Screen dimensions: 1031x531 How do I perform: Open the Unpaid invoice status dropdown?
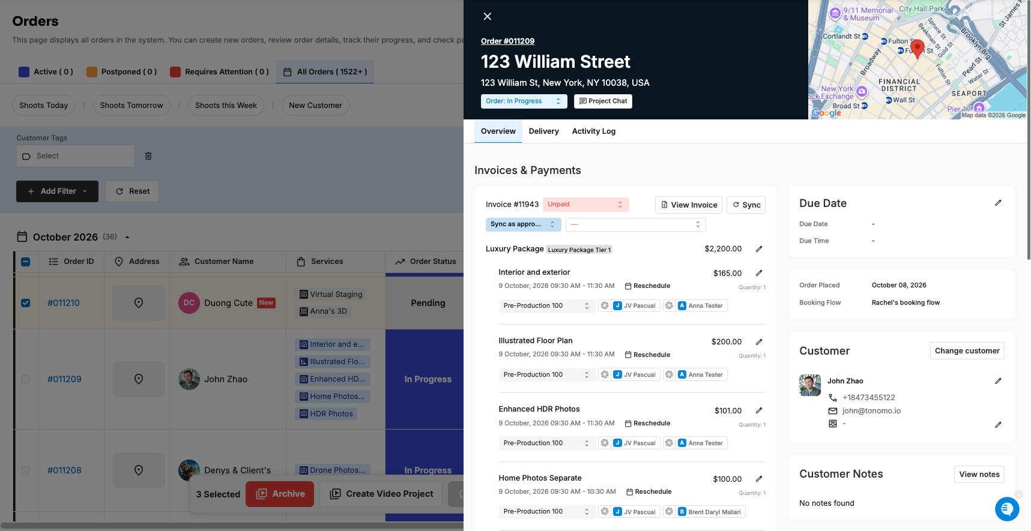[586, 205]
